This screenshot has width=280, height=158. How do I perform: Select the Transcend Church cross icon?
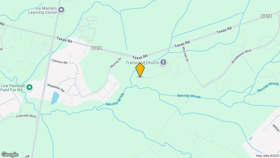[163, 63]
